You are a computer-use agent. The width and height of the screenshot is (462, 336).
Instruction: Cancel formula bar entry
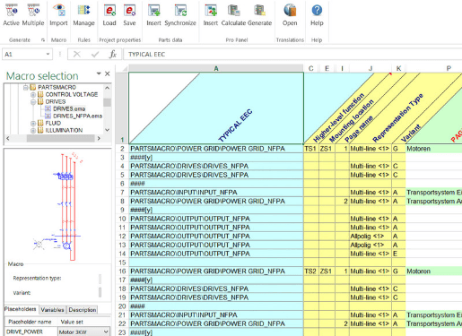pyautogui.click(x=77, y=54)
